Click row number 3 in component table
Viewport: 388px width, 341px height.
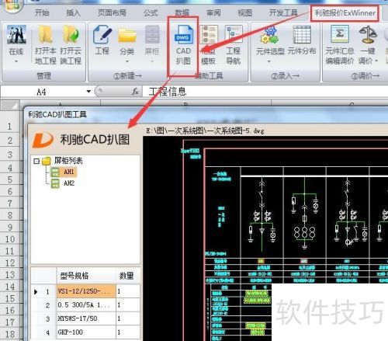[x=47, y=318]
